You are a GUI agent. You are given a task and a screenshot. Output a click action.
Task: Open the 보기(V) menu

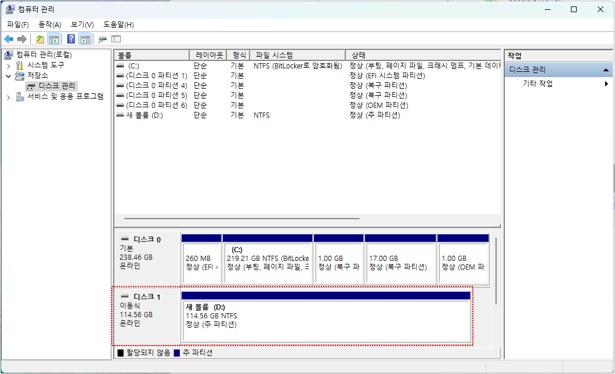(82, 25)
